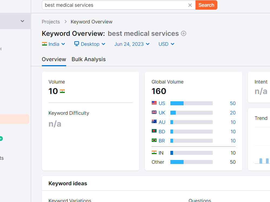Open the India country dropdown
Screen dimensions: 270x202
click(53, 44)
